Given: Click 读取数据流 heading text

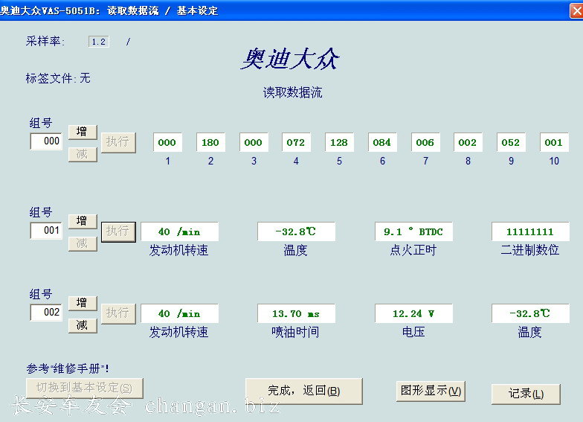Looking at the screenshot, I should pyautogui.click(x=293, y=92).
